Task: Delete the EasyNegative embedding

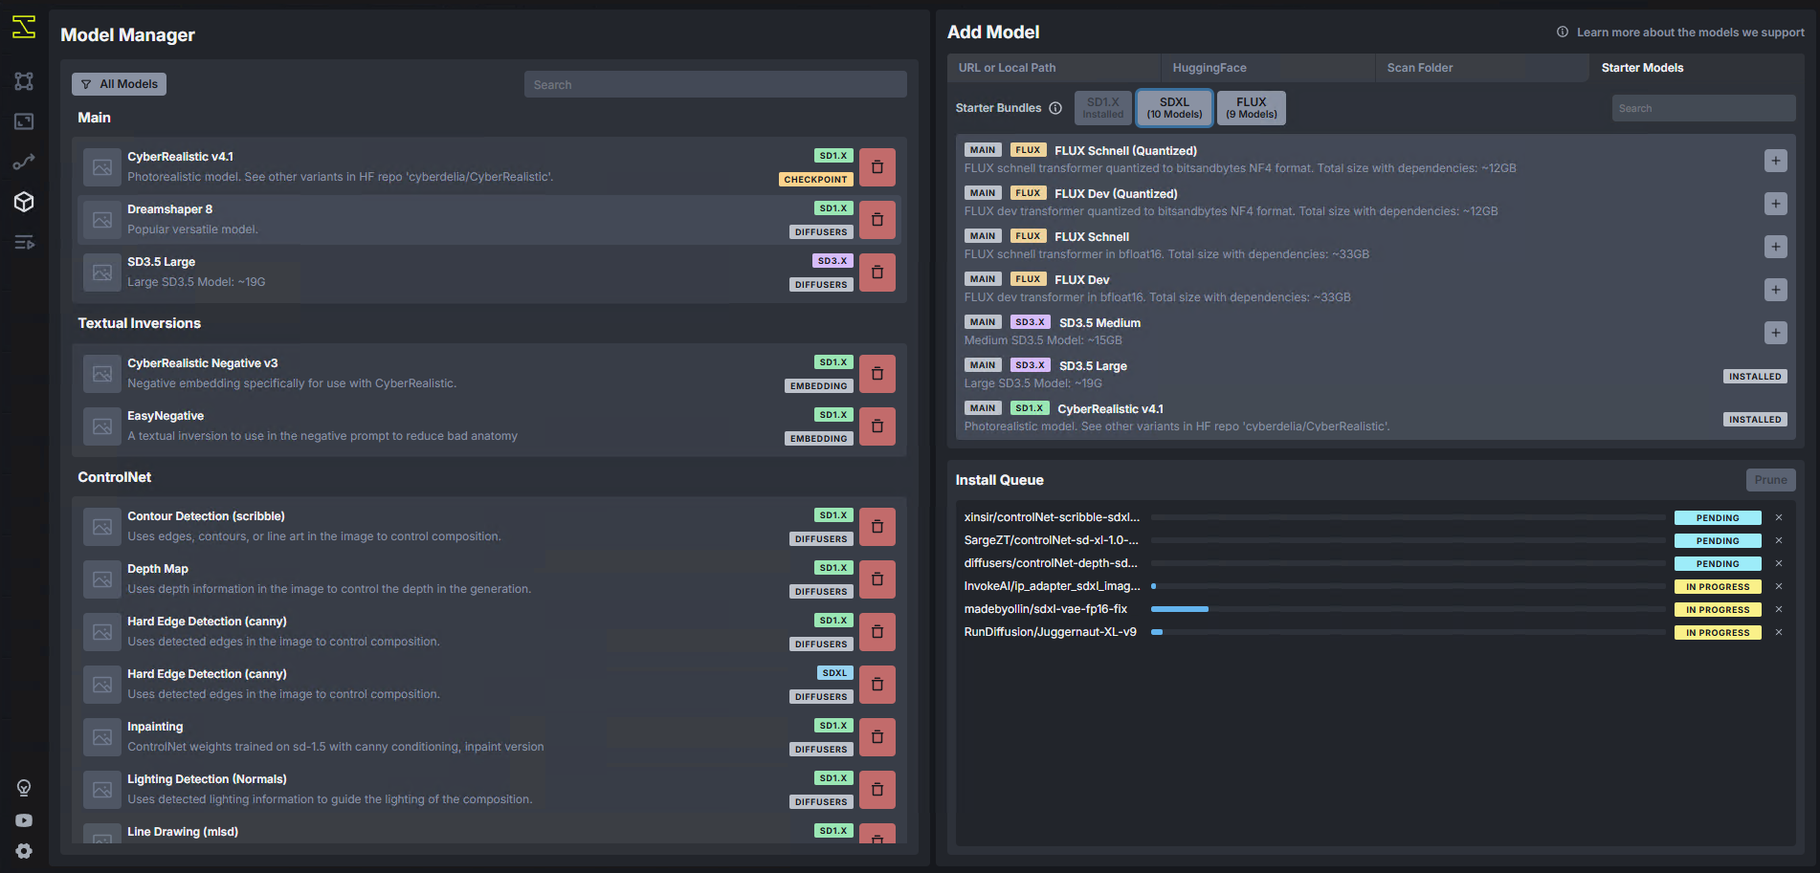Action: coord(877,426)
